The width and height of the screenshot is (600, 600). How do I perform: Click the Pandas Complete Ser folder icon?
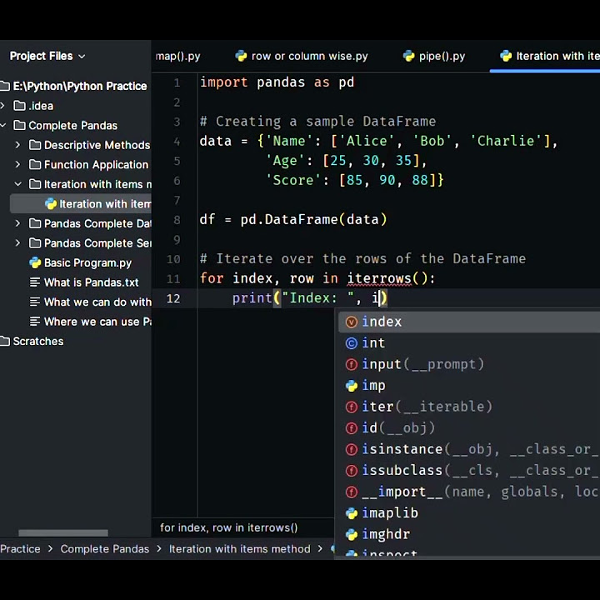click(35, 243)
